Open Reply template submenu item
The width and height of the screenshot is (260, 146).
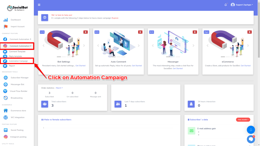pos(15,56)
